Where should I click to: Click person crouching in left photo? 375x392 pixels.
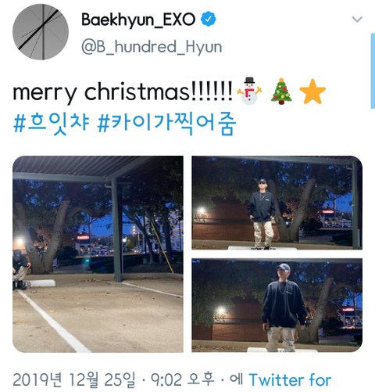(21, 269)
